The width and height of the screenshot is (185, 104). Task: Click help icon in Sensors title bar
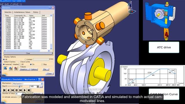50,8
